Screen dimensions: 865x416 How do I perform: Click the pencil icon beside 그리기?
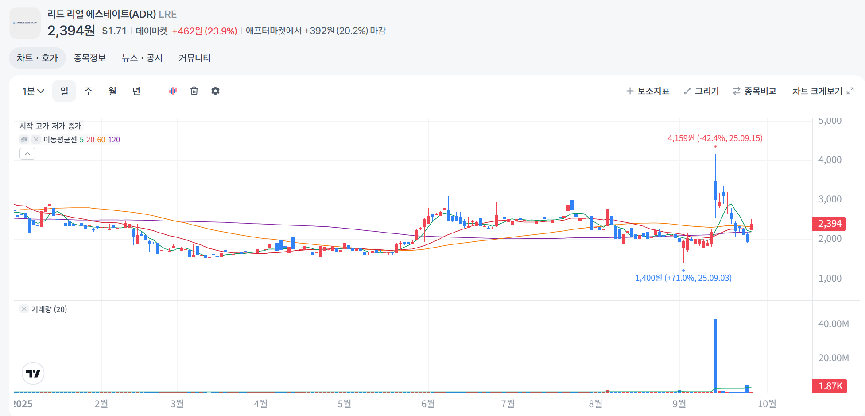tap(687, 91)
